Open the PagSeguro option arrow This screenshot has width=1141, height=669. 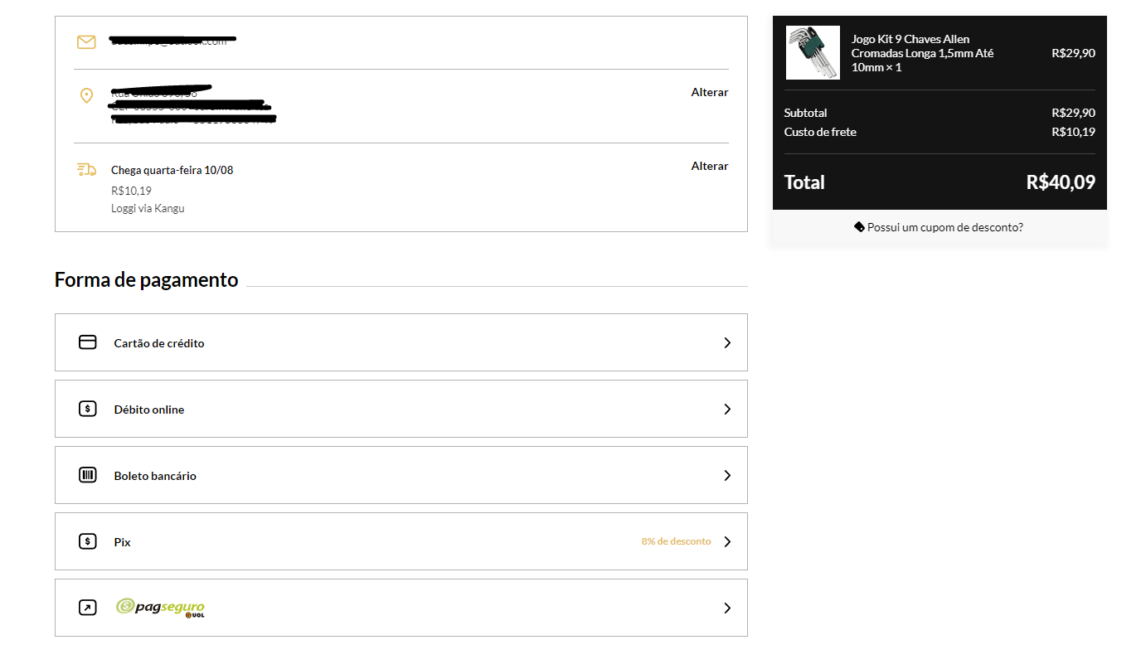click(x=727, y=608)
